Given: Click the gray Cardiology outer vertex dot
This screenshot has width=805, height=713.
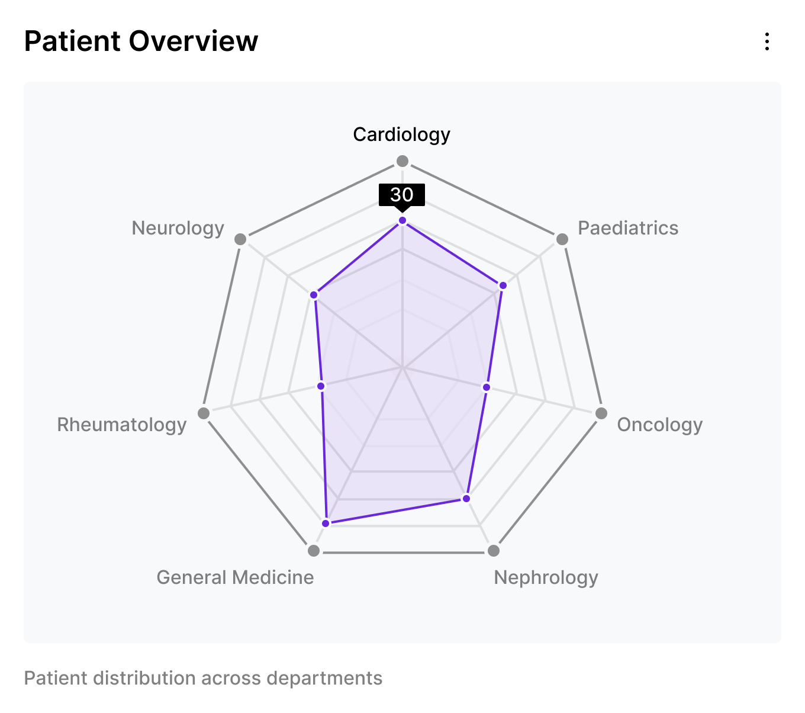Looking at the screenshot, I should (x=402, y=161).
